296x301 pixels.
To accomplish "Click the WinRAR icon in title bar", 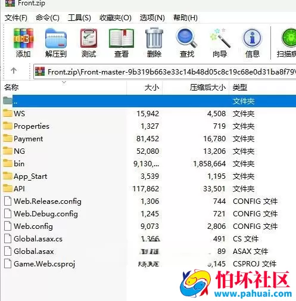I will coord(10,3).
